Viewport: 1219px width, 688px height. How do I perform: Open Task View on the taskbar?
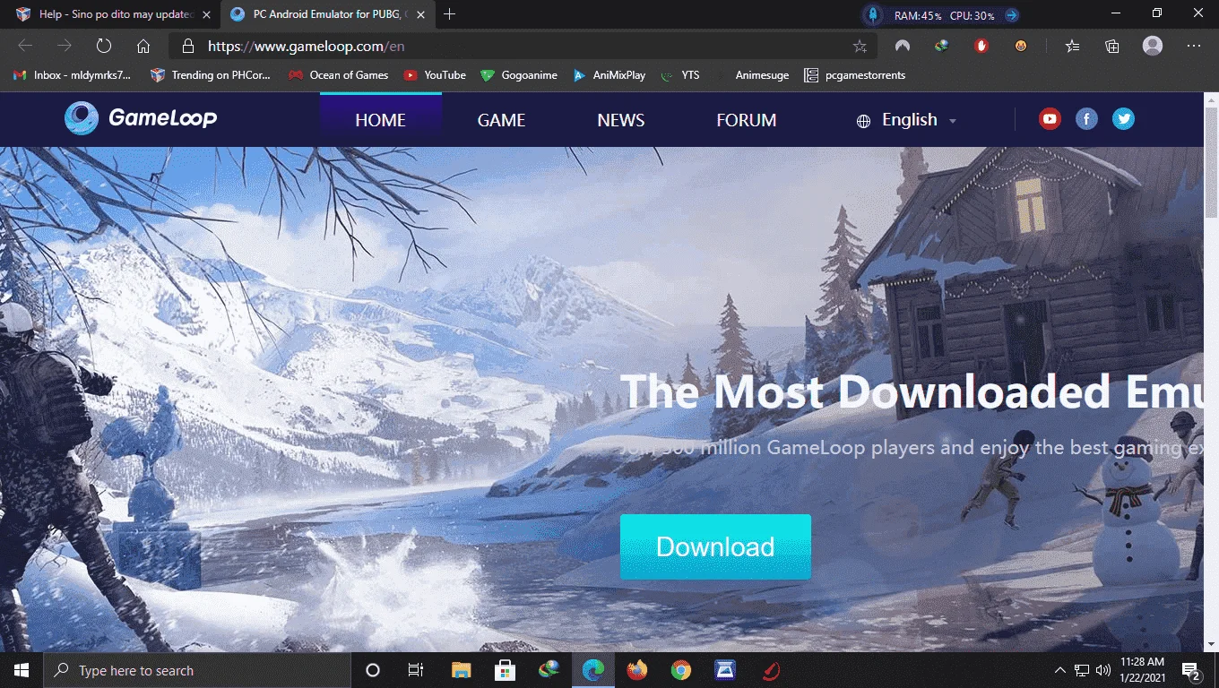pyautogui.click(x=416, y=670)
